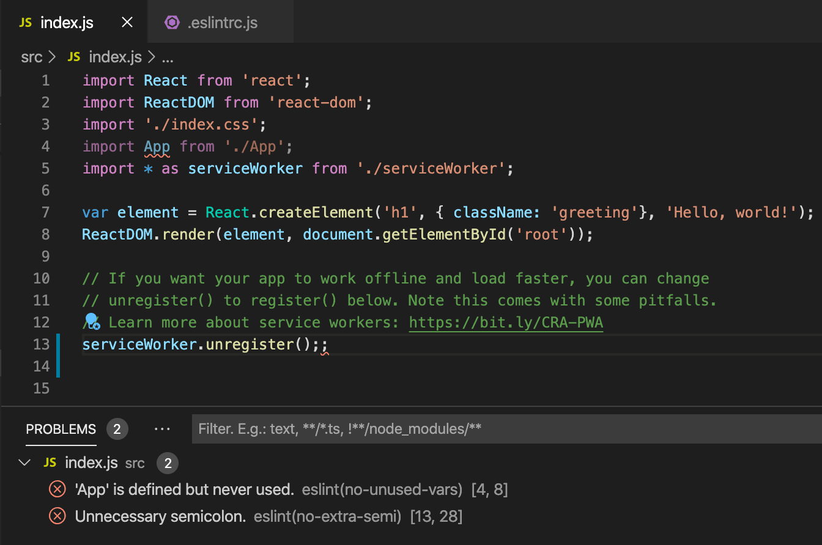Click line number 13 in the gutter

click(x=41, y=344)
